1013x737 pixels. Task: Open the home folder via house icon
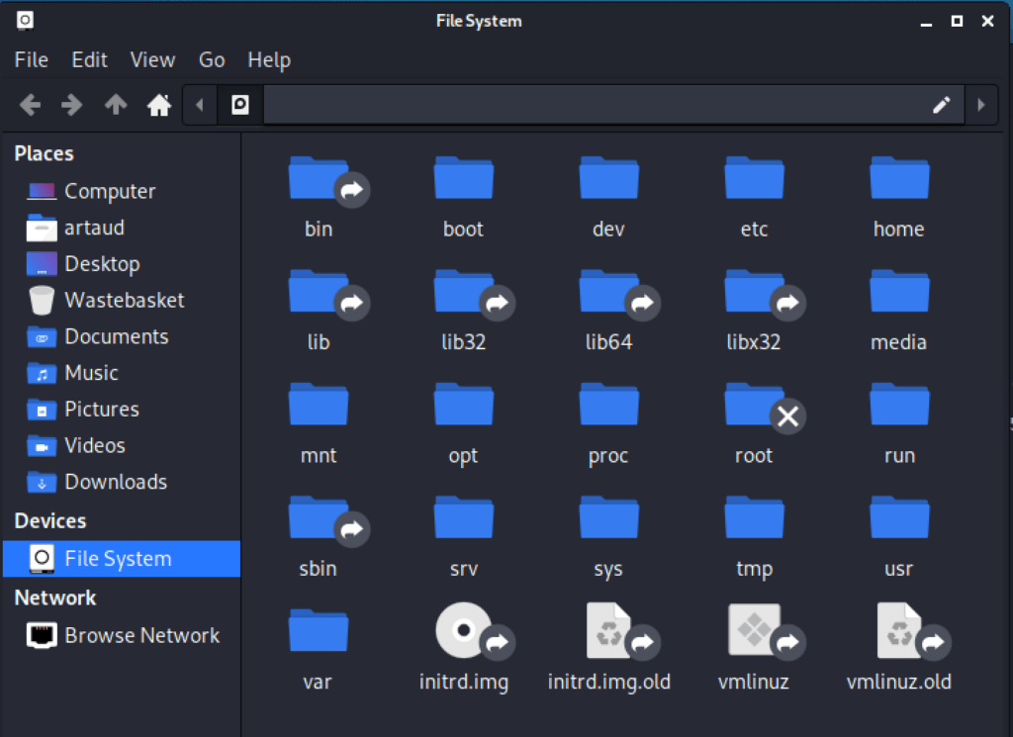tap(159, 105)
